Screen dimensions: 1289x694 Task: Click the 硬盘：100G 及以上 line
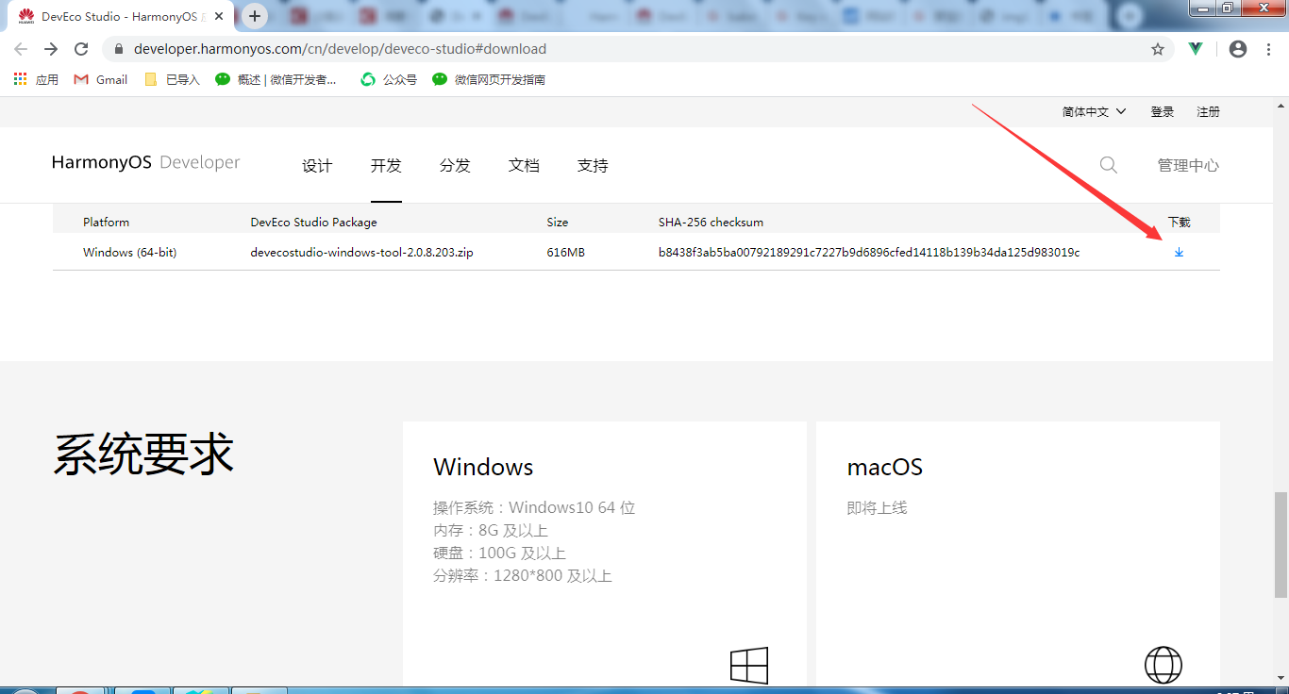click(x=499, y=553)
